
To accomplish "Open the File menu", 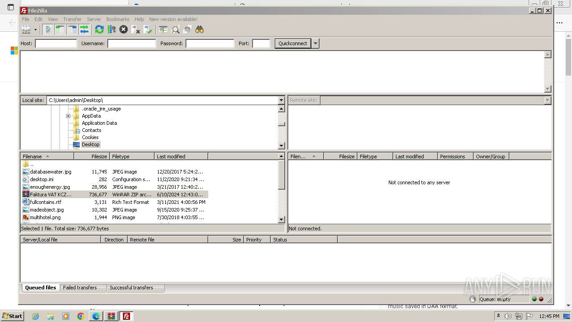I will pyautogui.click(x=25, y=19).
